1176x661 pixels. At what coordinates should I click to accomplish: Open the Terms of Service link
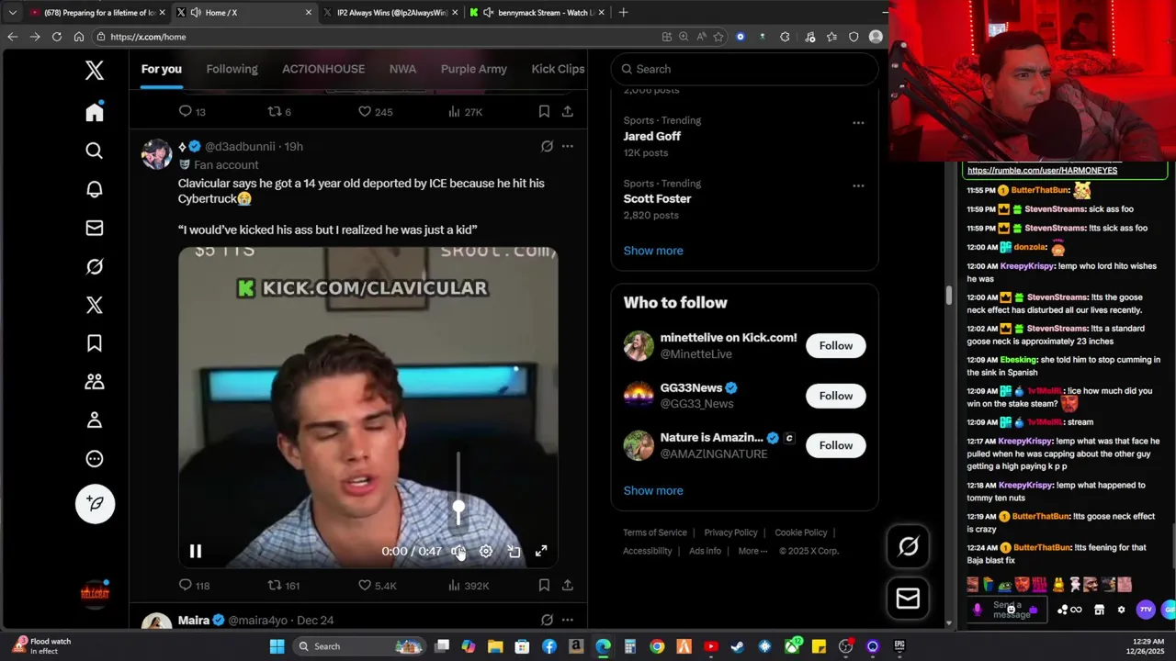point(655,532)
